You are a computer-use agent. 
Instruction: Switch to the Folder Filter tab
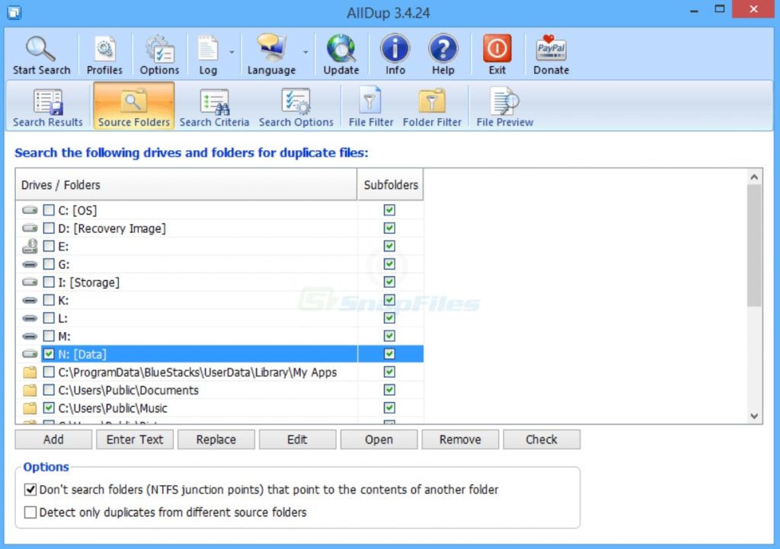click(x=432, y=107)
